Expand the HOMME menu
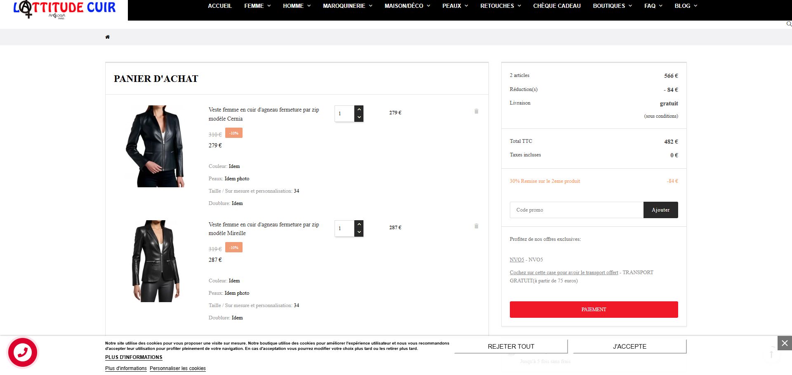This screenshot has height=375, width=792. point(297,6)
